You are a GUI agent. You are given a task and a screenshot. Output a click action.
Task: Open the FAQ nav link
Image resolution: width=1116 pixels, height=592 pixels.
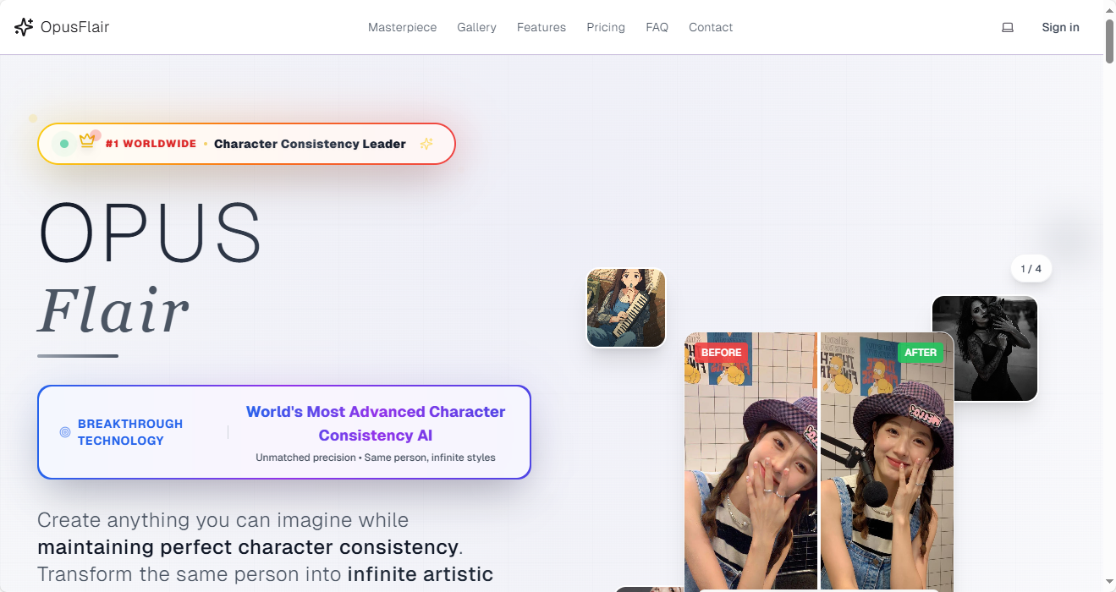(x=657, y=27)
